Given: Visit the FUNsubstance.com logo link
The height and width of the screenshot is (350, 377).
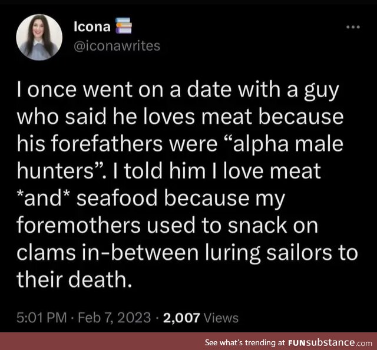Looking at the screenshot, I should pyautogui.click(x=330, y=342).
